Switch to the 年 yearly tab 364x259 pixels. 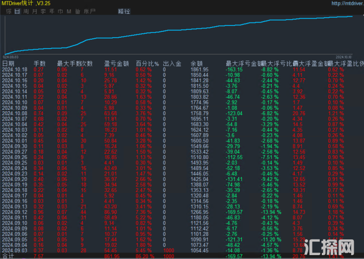pos(51,11)
